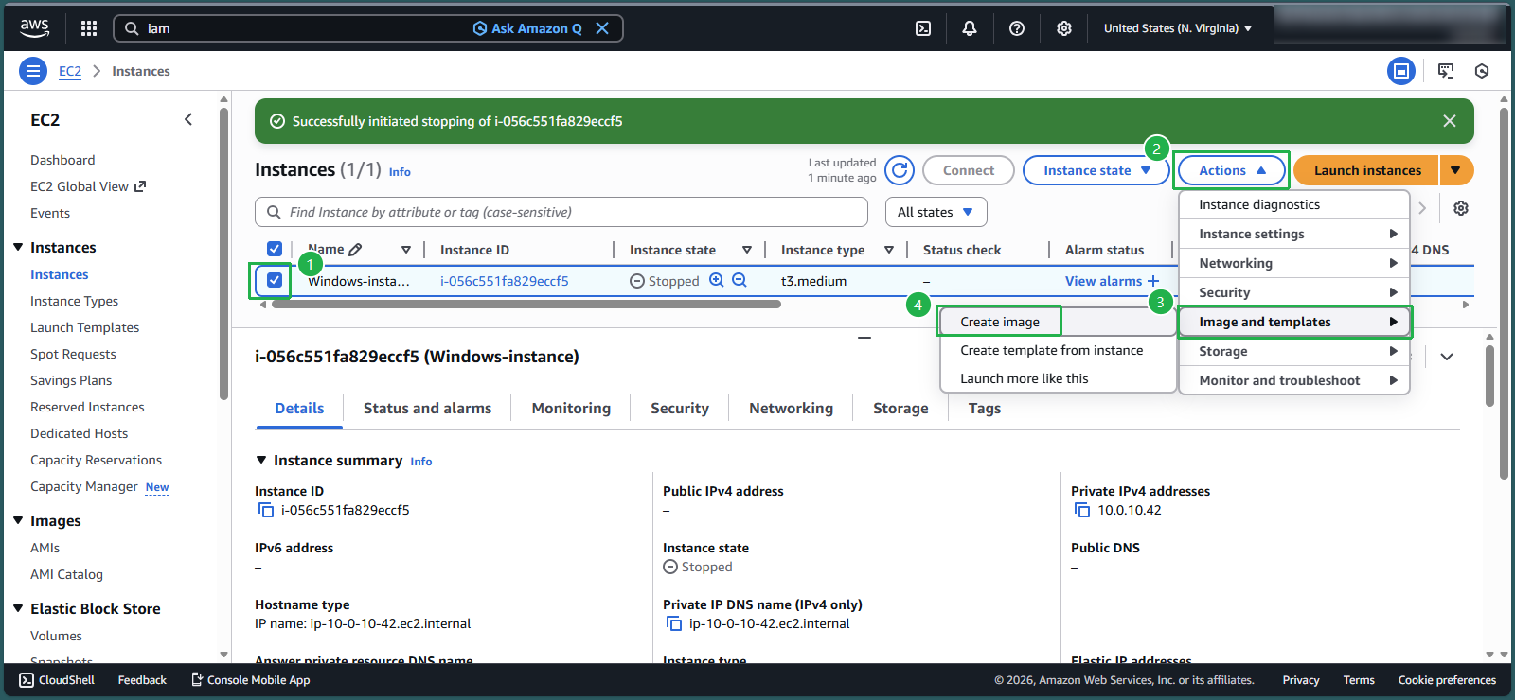Viewport: 1515px width, 700px height.
Task: Open the AWS services grid menu
Action: [89, 28]
